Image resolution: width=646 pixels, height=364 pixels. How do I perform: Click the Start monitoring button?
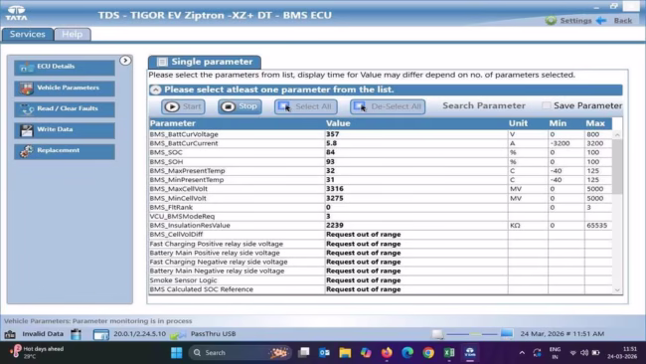point(183,106)
